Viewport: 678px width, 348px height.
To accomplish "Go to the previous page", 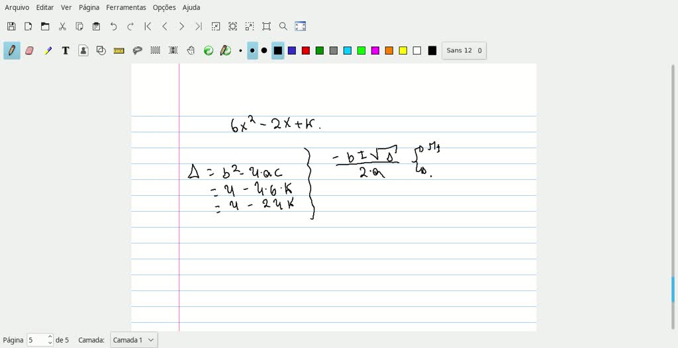I will (x=164, y=26).
